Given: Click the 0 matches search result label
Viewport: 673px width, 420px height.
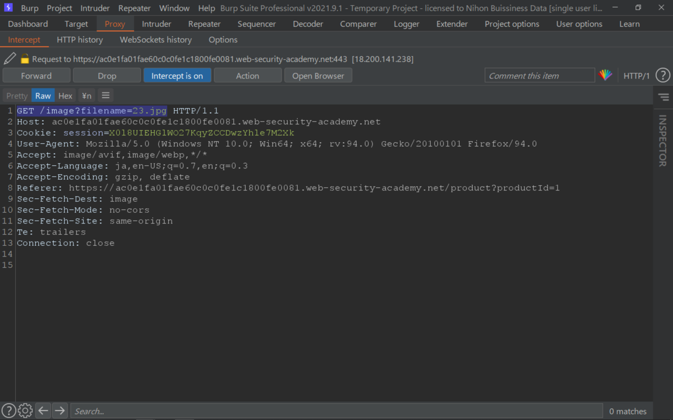Looking at the screenshot, I should pos(628,411).
